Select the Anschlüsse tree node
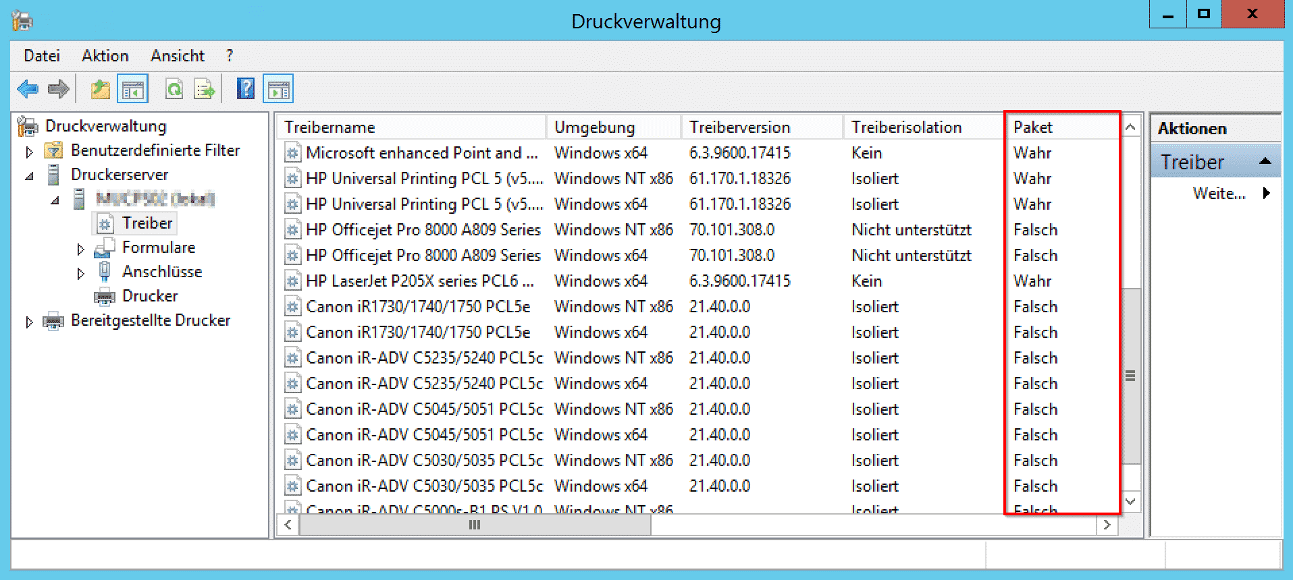Image resolution: width=1293 pixels, height=580 pixels. coord(162,272)
